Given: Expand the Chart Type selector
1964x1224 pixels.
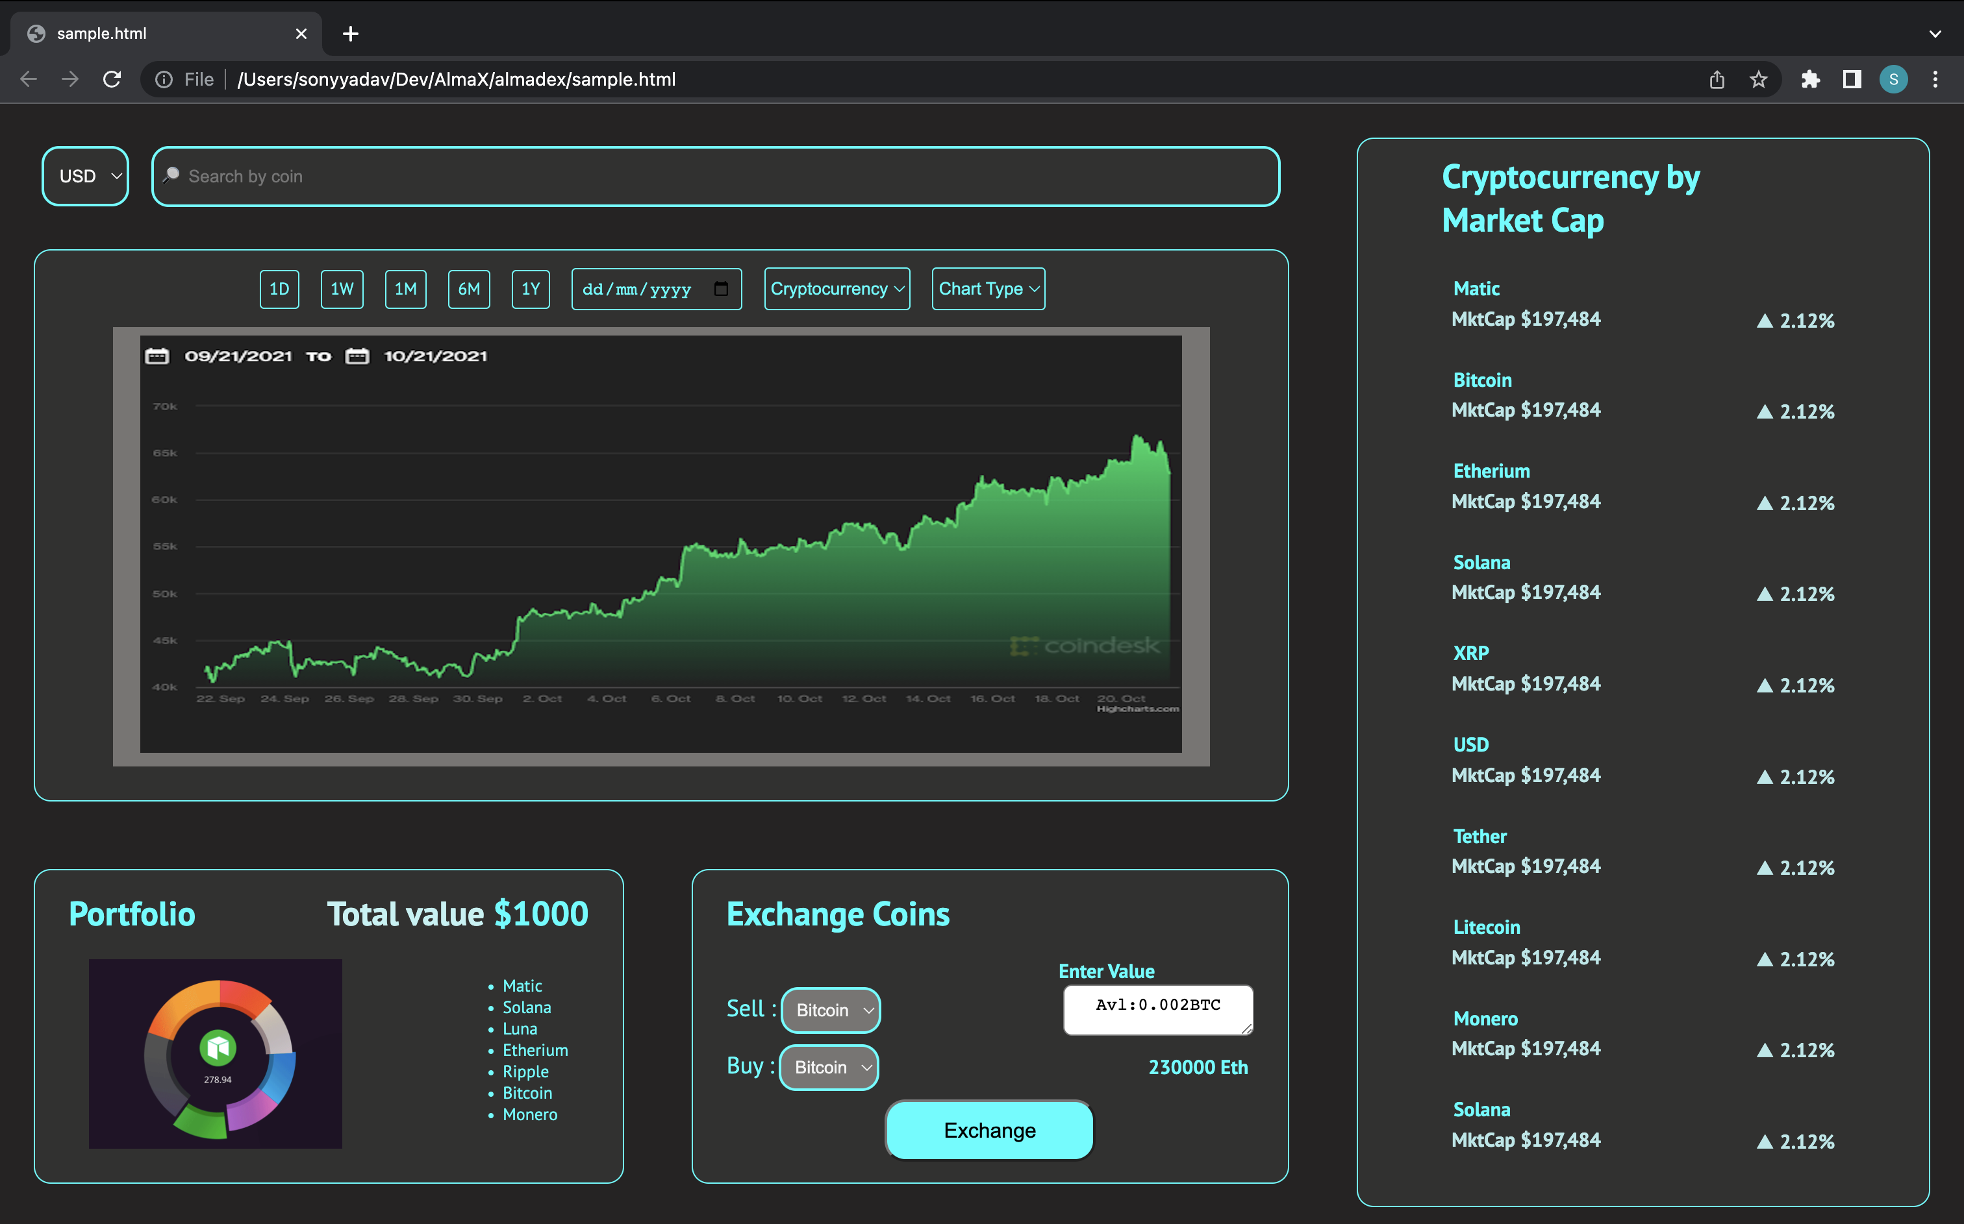Looking at the screenshot, I should coord(987,288).
